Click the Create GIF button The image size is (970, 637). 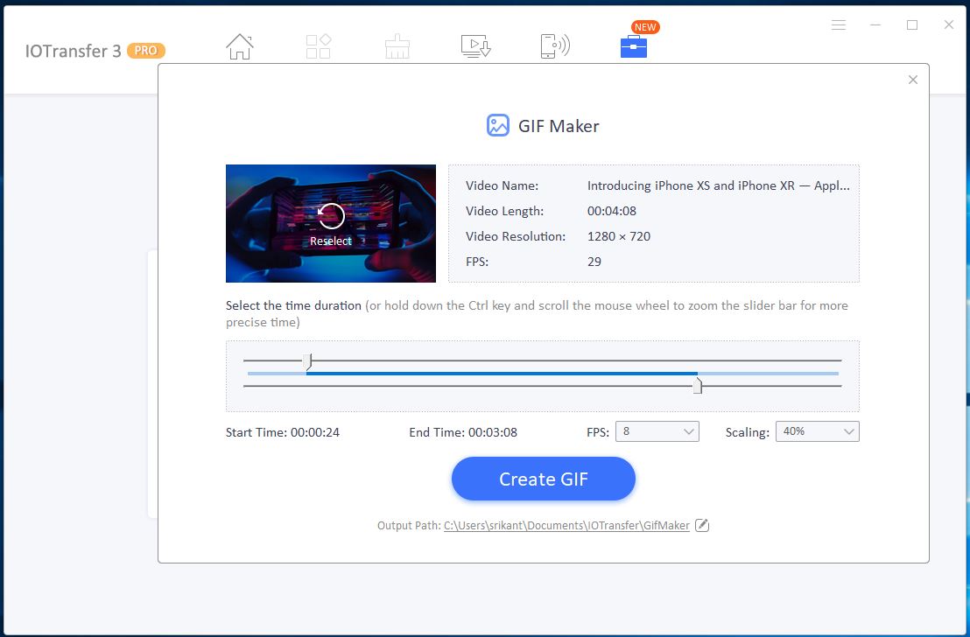[543, 479]
